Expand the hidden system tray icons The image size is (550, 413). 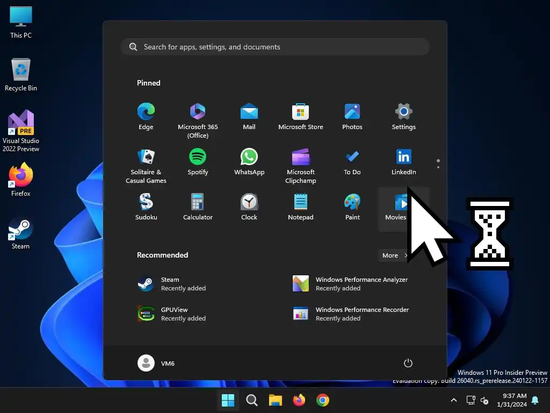pos(453,400)
